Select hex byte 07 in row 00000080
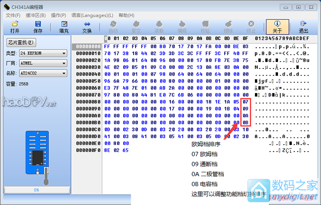The width and height of the screenshot is (321, 205). (245, 102)
